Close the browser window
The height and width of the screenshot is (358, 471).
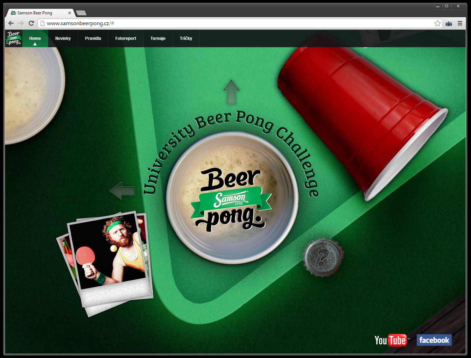click(458, 6)
